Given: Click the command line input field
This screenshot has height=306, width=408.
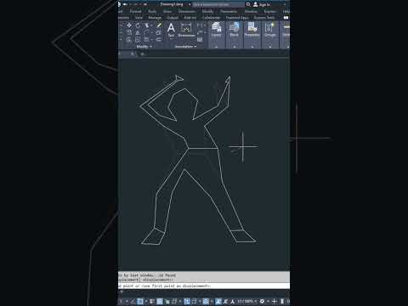Looking at the screenshot, I should [204, 286].
